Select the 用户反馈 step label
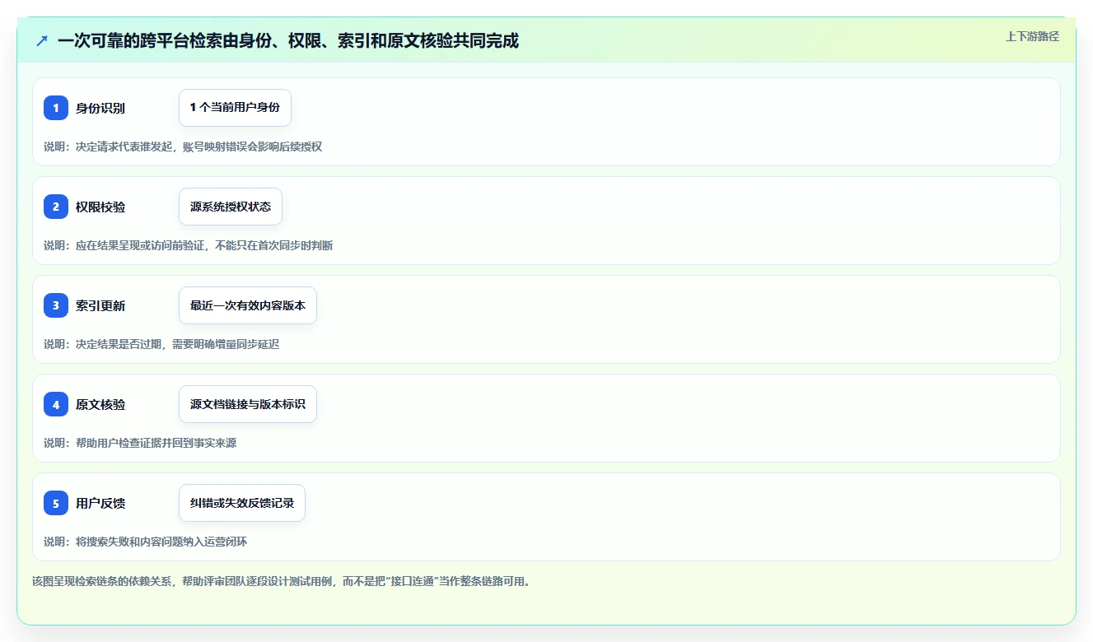 pyautogui.click(x=100, y=503)
